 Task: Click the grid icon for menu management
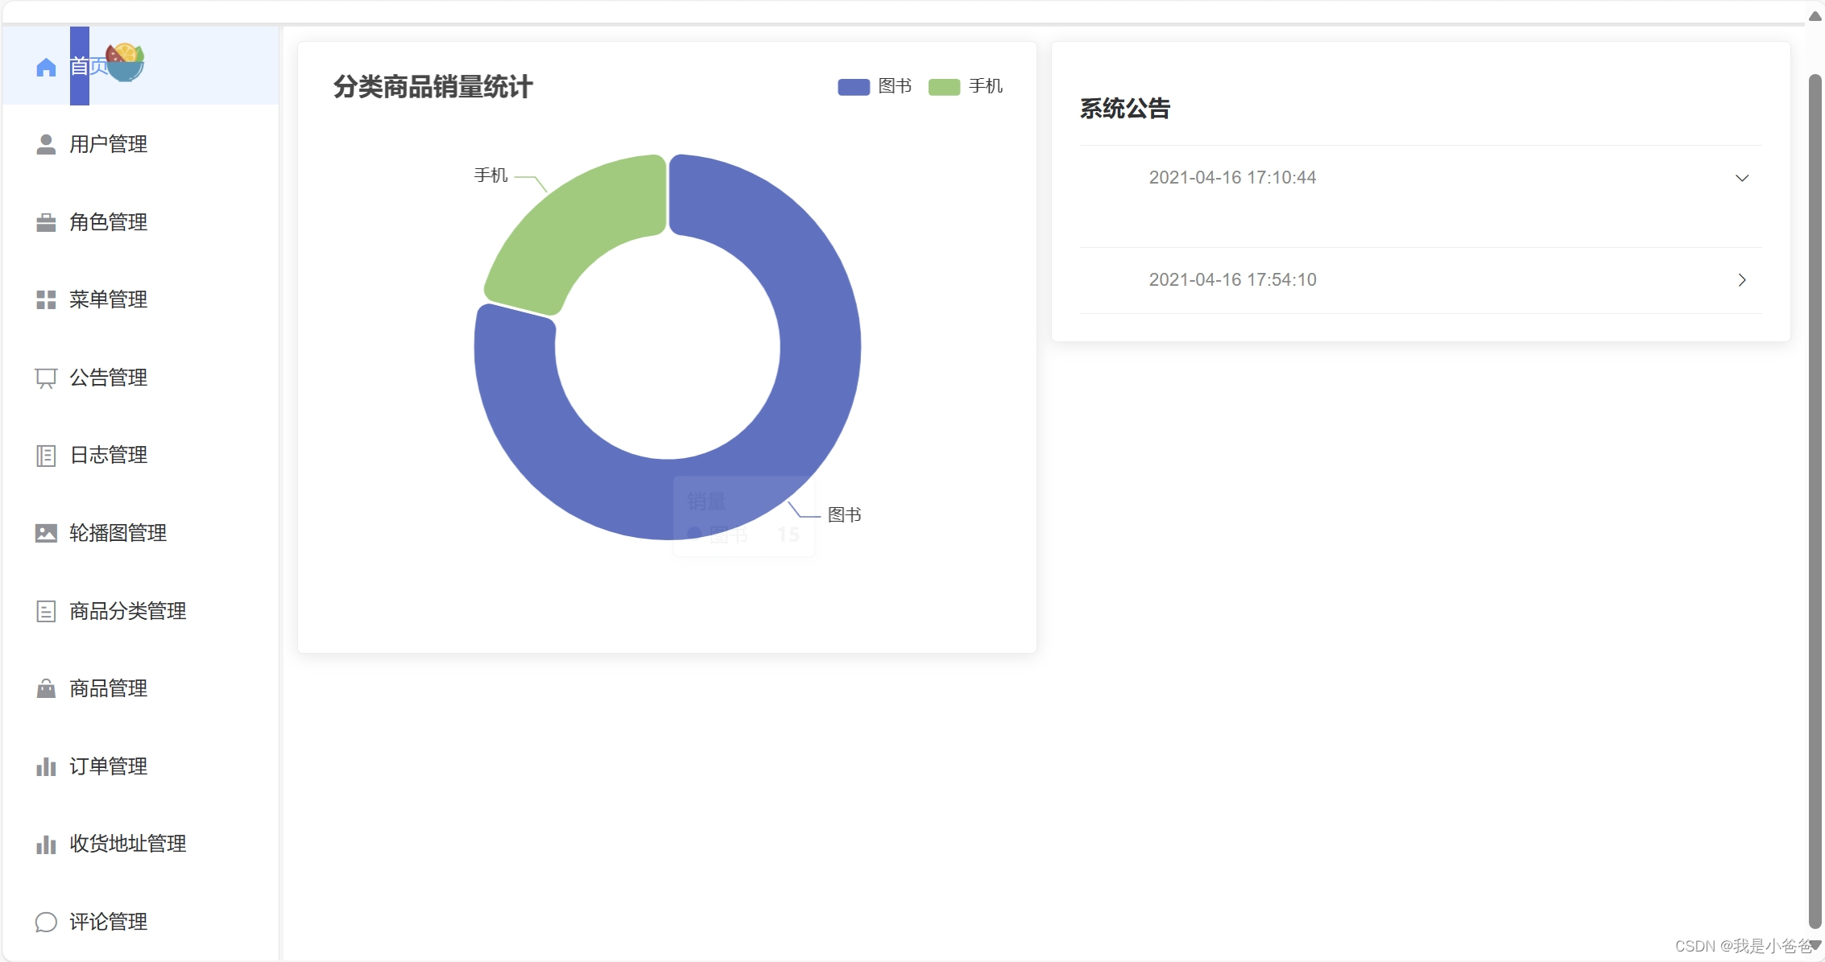[46, 299]
